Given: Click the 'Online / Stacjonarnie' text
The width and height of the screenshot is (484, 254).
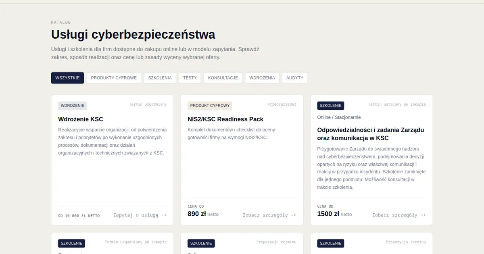Looking at the screenshot, I should pyautogui.click(x=339, y=117).
